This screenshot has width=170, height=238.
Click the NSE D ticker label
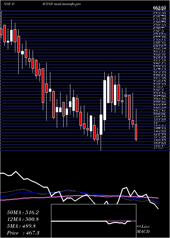tap(9, 4)
